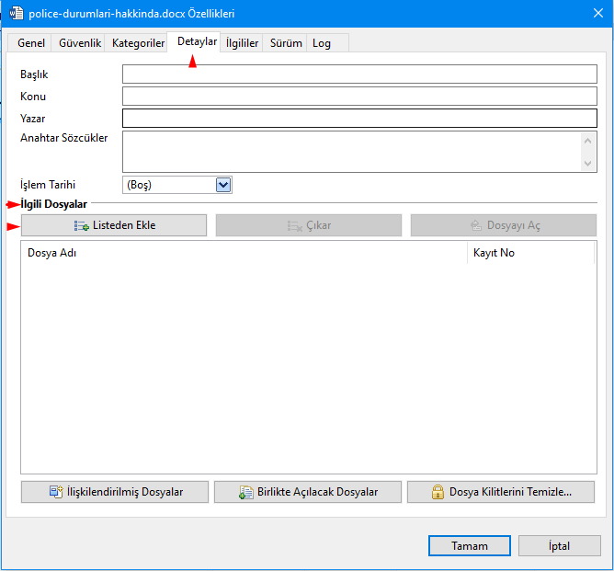Open İlişkilendirilmiş Dosyalar
Viewport: 614px width, 571px height.
point(115,492)
